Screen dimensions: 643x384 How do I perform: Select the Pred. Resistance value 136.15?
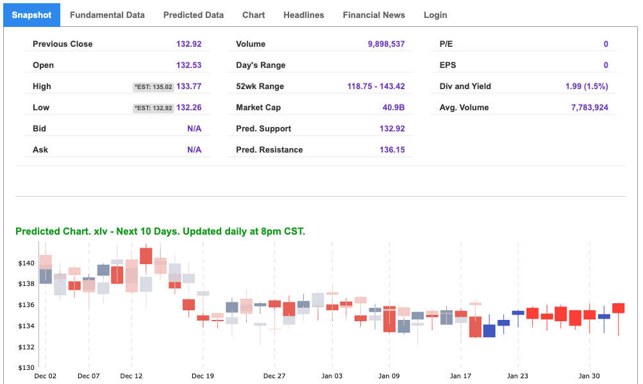pyautogui.click(x=392, y=150)
